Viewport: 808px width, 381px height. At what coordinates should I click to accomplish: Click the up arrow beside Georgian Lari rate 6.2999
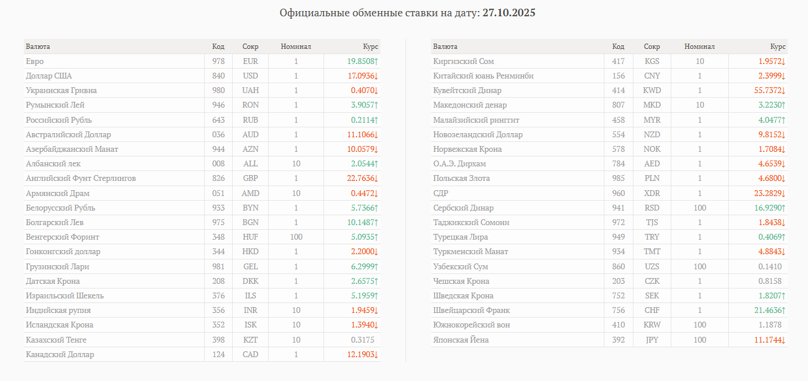point(376,266)
